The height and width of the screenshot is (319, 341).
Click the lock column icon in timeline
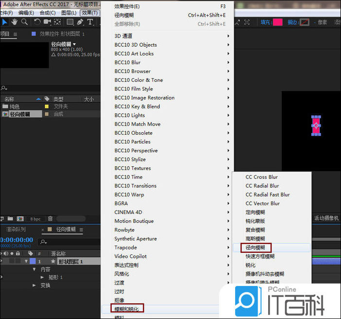pyautogui.click(x=18, y=253)
